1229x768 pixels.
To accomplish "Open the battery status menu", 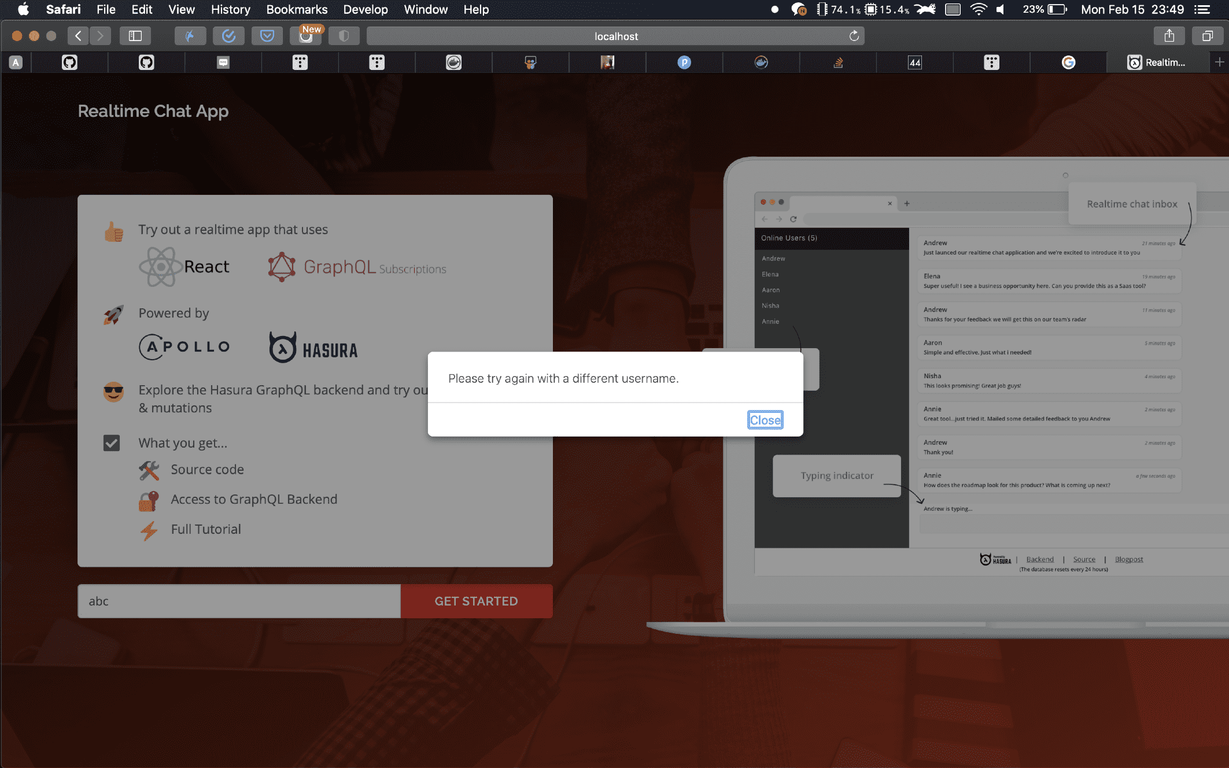I will [1056, 9].
